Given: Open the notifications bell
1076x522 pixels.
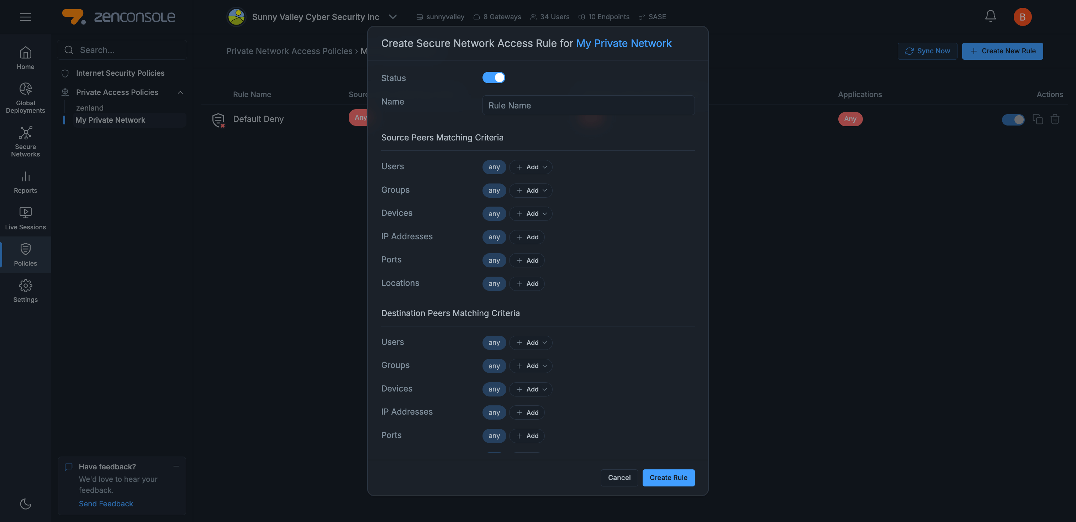Looking at the screenshot, I should click(990, 16).
